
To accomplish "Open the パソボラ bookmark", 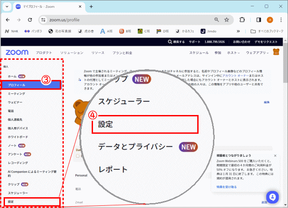I will click(x=33, y=31).
